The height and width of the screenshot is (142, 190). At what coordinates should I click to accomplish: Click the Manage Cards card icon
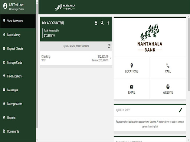[x=4, y=62]
